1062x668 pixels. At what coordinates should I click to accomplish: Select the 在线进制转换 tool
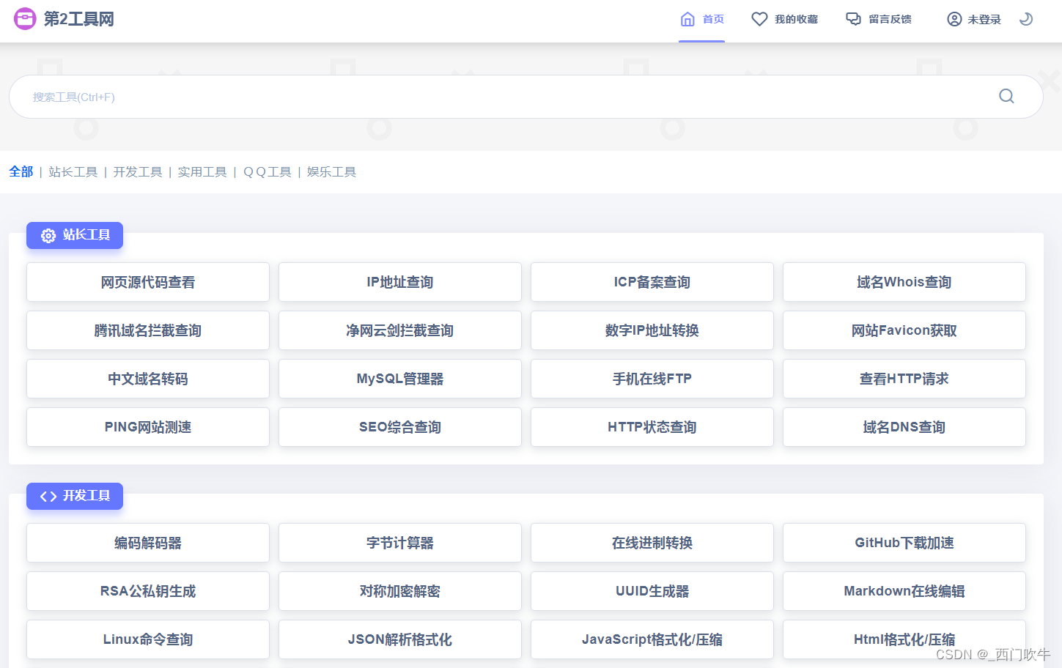coord(652,543)
